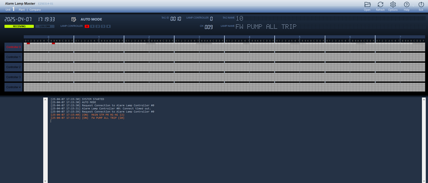Click the RECEIVING status indicator
The height and width of the screenshot is (183, 428).
coord(19,26)
